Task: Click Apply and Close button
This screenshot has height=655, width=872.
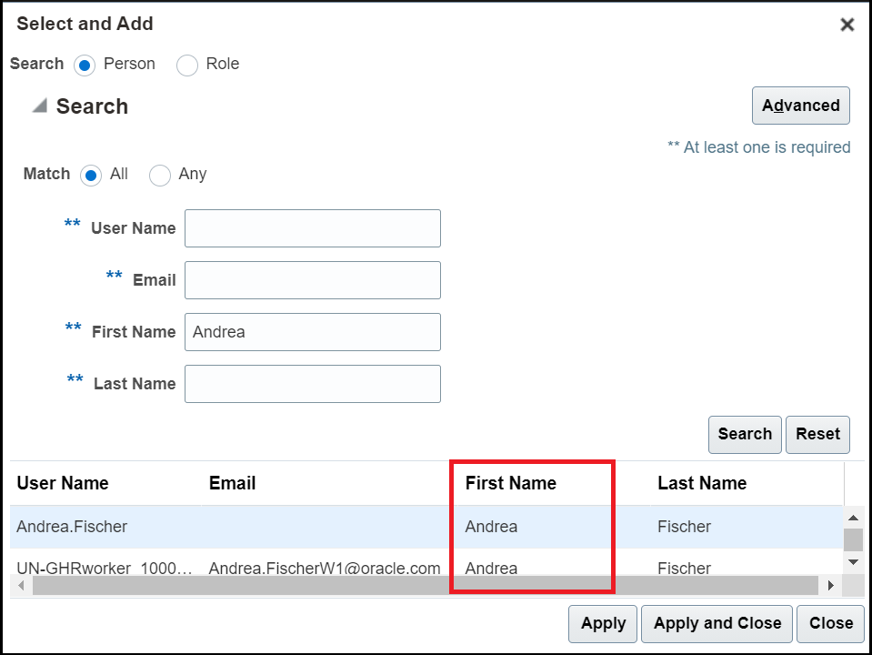Action: tap(717, 624)
